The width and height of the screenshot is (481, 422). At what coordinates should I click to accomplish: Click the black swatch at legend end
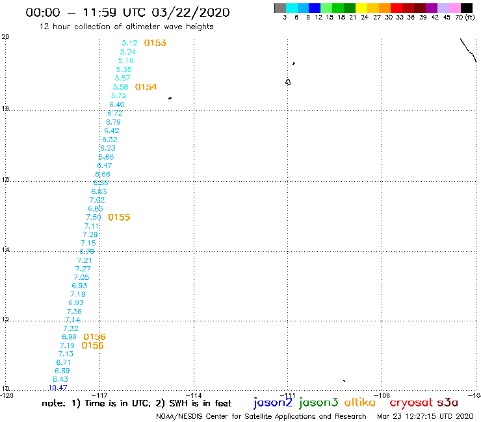click(x=467, y=8)
